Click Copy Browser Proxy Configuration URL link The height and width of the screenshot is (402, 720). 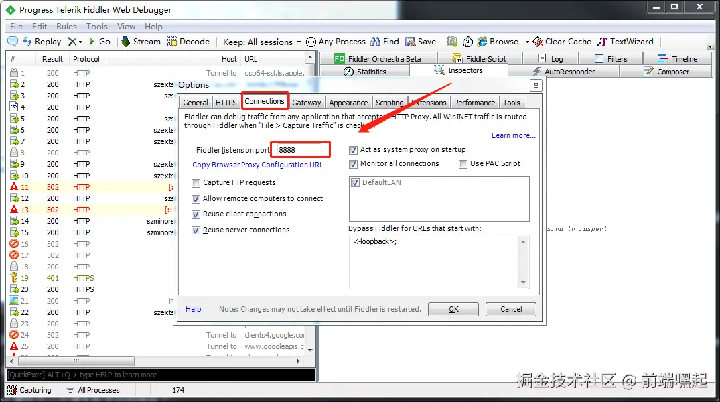[258, 165]
